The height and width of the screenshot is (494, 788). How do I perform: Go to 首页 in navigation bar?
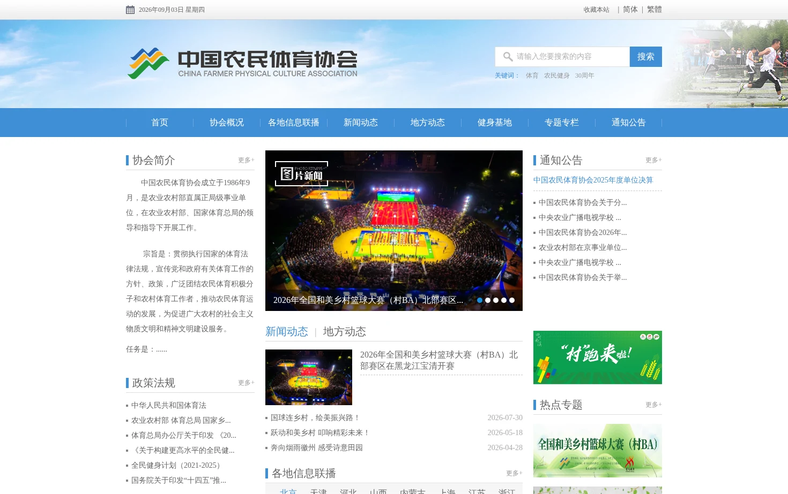click(160, 123)
